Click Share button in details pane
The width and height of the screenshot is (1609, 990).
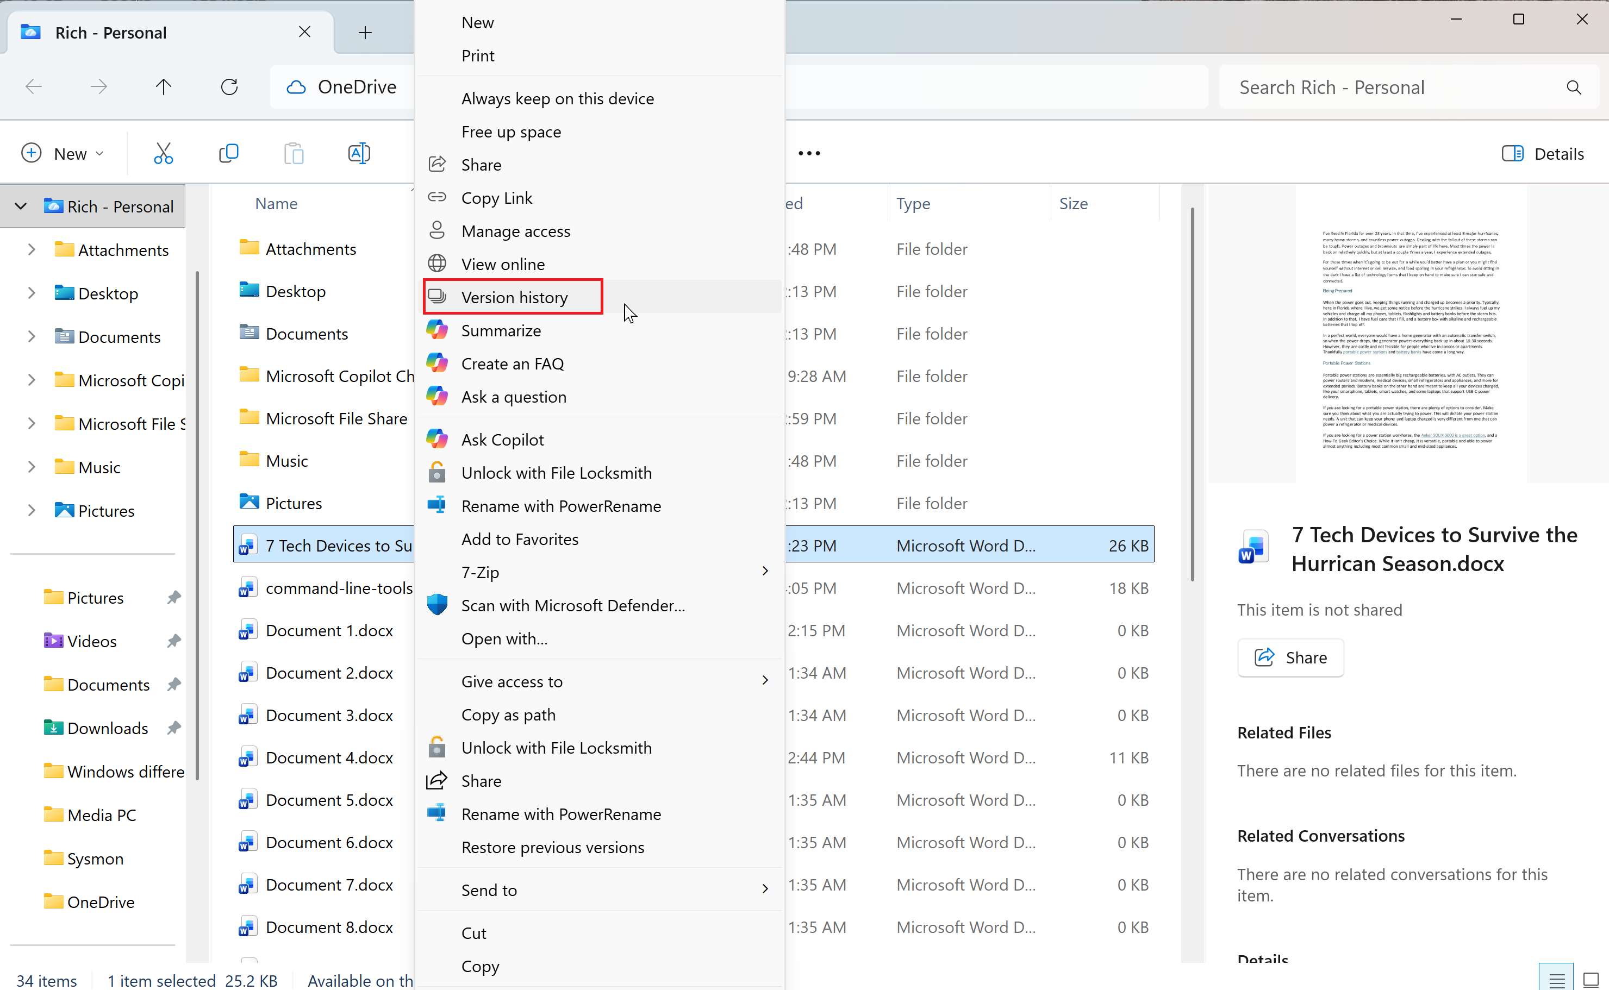point(1290,657)
